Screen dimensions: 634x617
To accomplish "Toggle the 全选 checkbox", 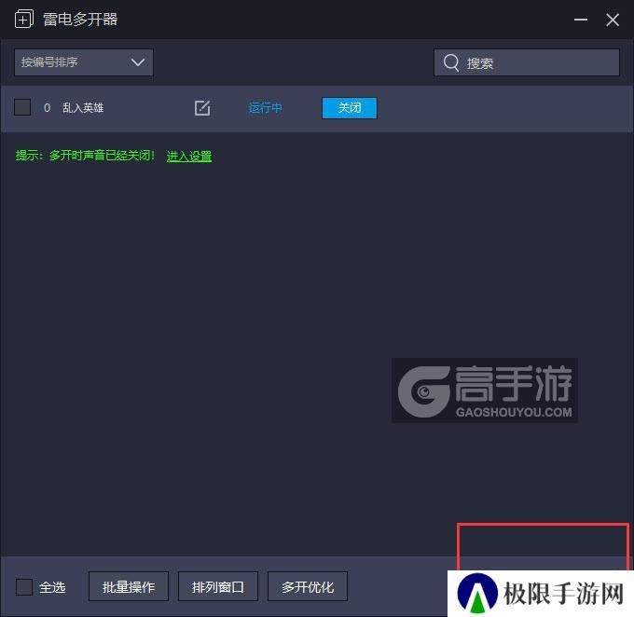I will coord(24,587).
